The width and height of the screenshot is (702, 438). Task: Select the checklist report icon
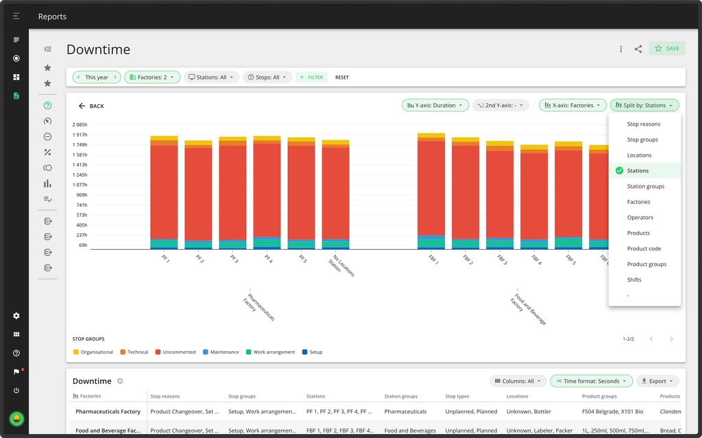tap(47, 199)
